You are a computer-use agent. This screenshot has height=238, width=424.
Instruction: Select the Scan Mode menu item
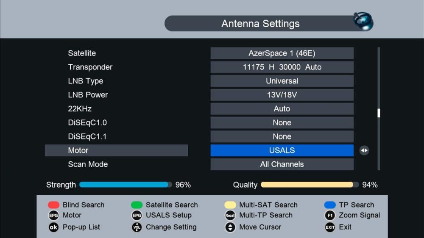(88, 164)
